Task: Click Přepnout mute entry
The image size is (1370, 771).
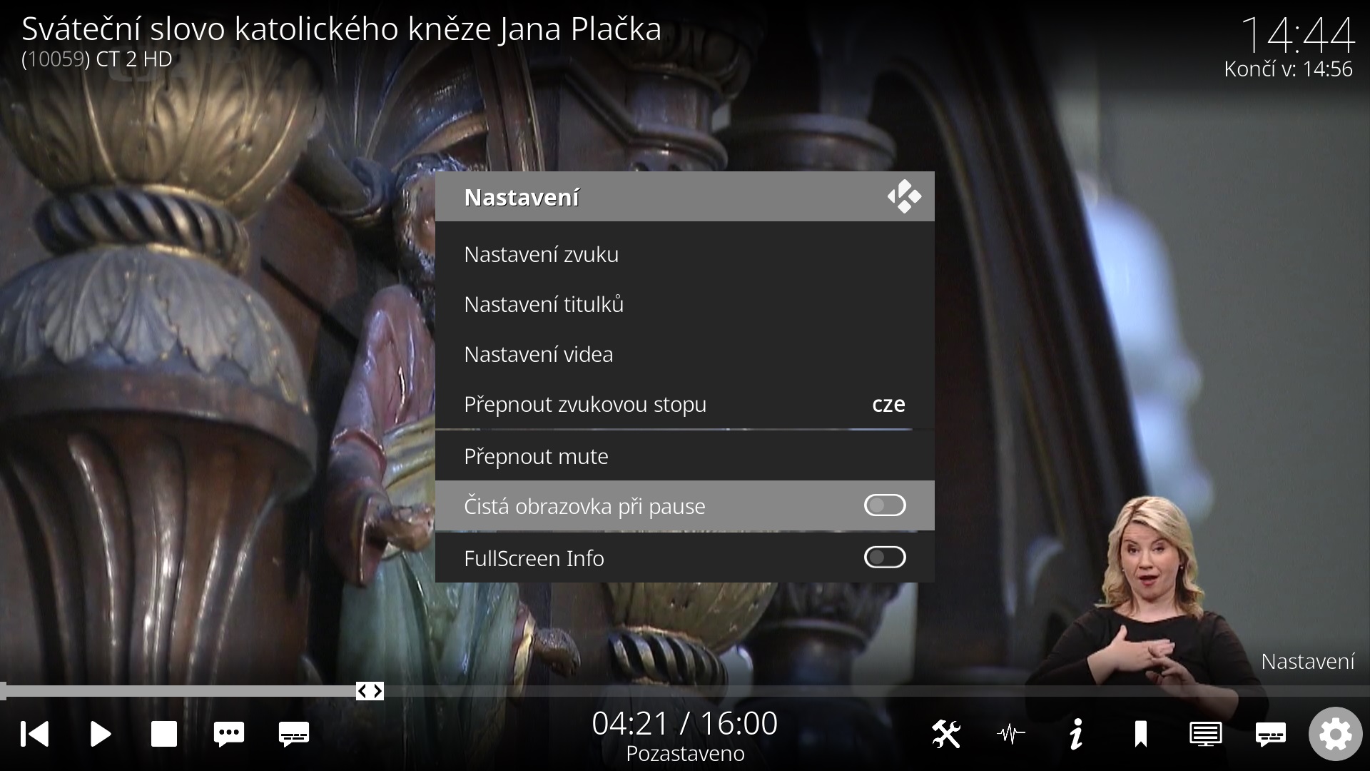Action: point(684,456)
